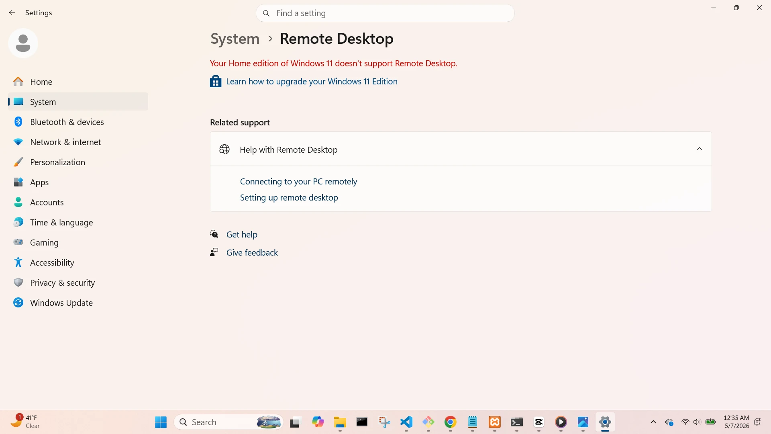Open the Notepad icon in the taskbar
This screenshot has height=434, width=771.
pos(472,422)
